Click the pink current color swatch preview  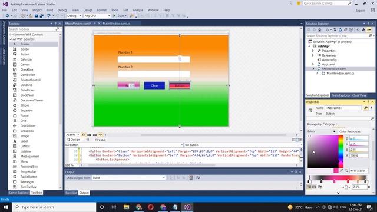click(336, 171)
